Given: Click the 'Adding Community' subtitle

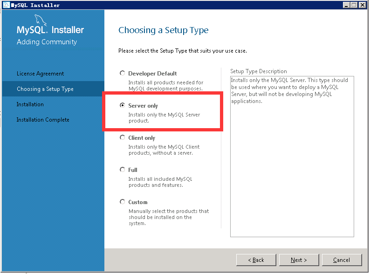Looking at the screenshot, I should pyautogui.click(x=47, y=42).
